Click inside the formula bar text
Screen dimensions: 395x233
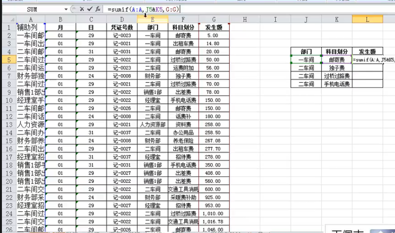point(239,9)
